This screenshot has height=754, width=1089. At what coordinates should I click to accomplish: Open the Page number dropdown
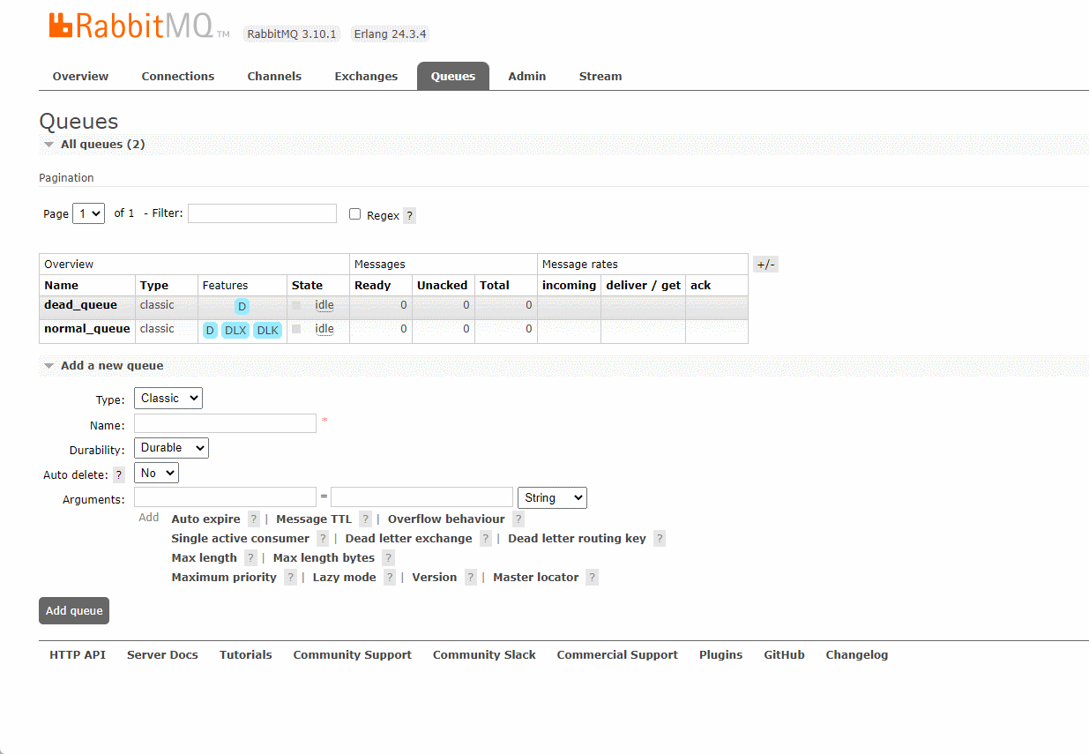pyautogui.click(x=88, y=213)
